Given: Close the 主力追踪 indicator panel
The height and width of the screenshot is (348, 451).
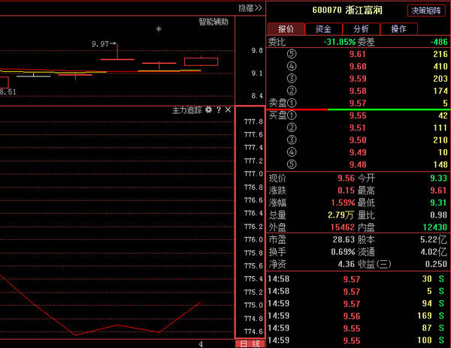Looking at the screenshot, I should (228, 110).
